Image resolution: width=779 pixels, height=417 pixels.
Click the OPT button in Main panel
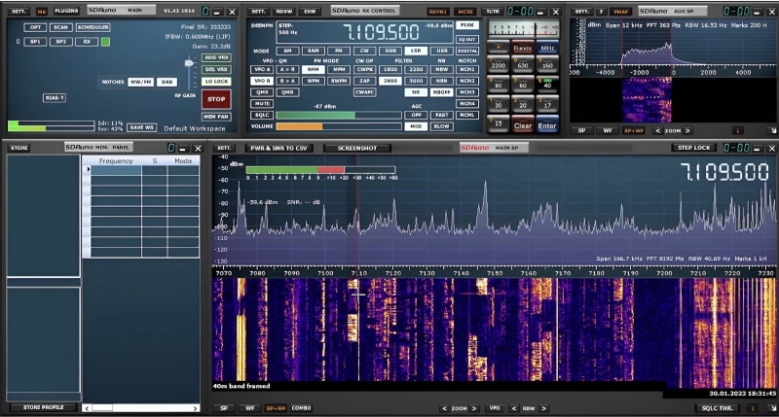35,27
